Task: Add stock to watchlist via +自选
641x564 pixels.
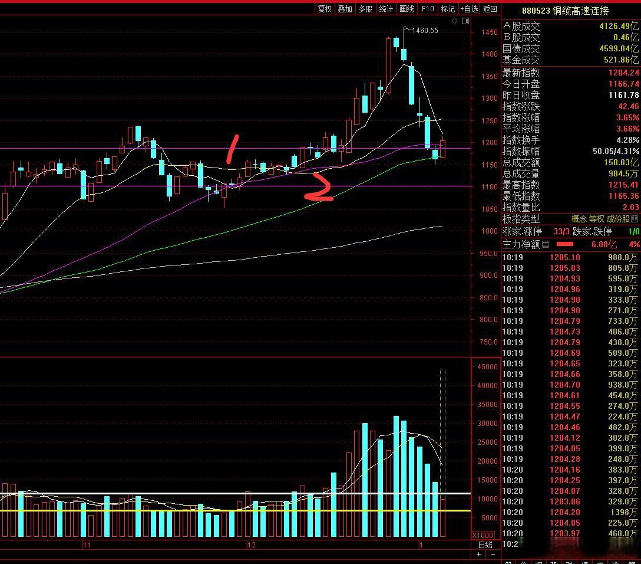Action: click(469, 9)
